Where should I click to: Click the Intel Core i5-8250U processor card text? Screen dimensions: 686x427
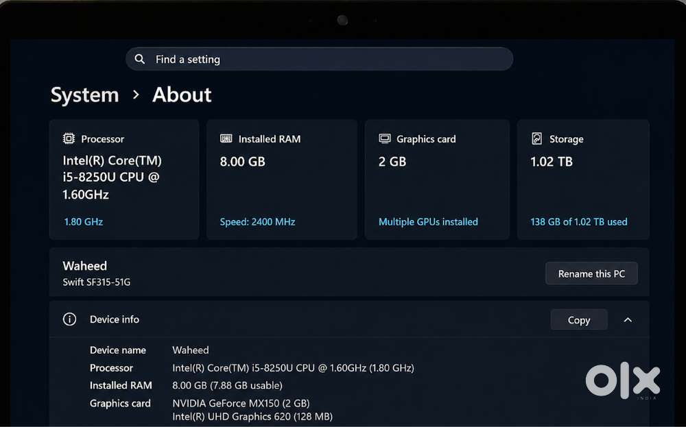pyautogui.click(x=112, y=178)
